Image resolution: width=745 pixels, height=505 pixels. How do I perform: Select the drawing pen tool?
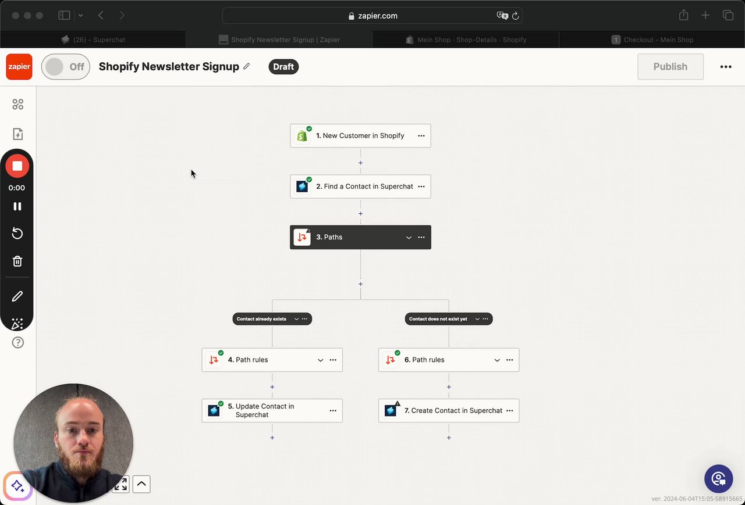(17, 296)
